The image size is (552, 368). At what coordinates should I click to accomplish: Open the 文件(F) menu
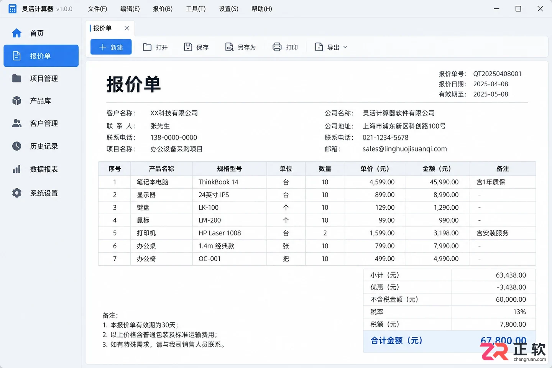tap(97, 9)
